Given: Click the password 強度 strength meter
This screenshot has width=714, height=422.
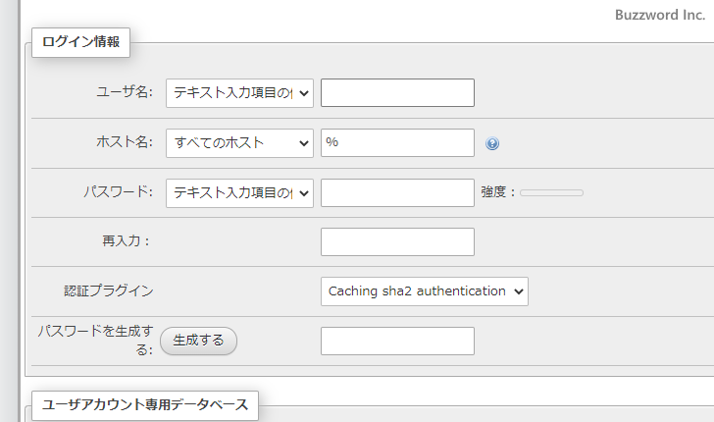Looking at the screenshot, I should pyautogui.click(x=551, y=192).
